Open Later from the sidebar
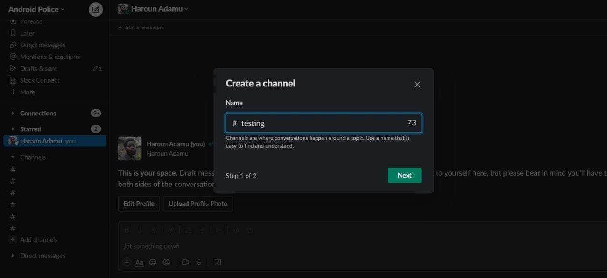 pos(27,33)
